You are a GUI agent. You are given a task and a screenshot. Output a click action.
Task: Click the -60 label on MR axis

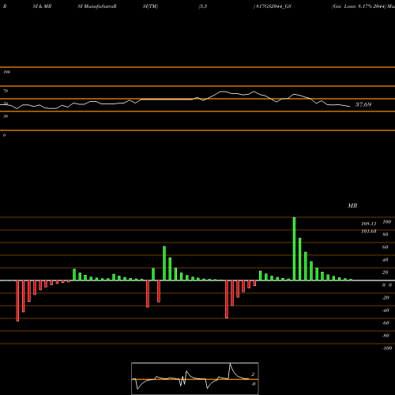[x=386, y=323]
